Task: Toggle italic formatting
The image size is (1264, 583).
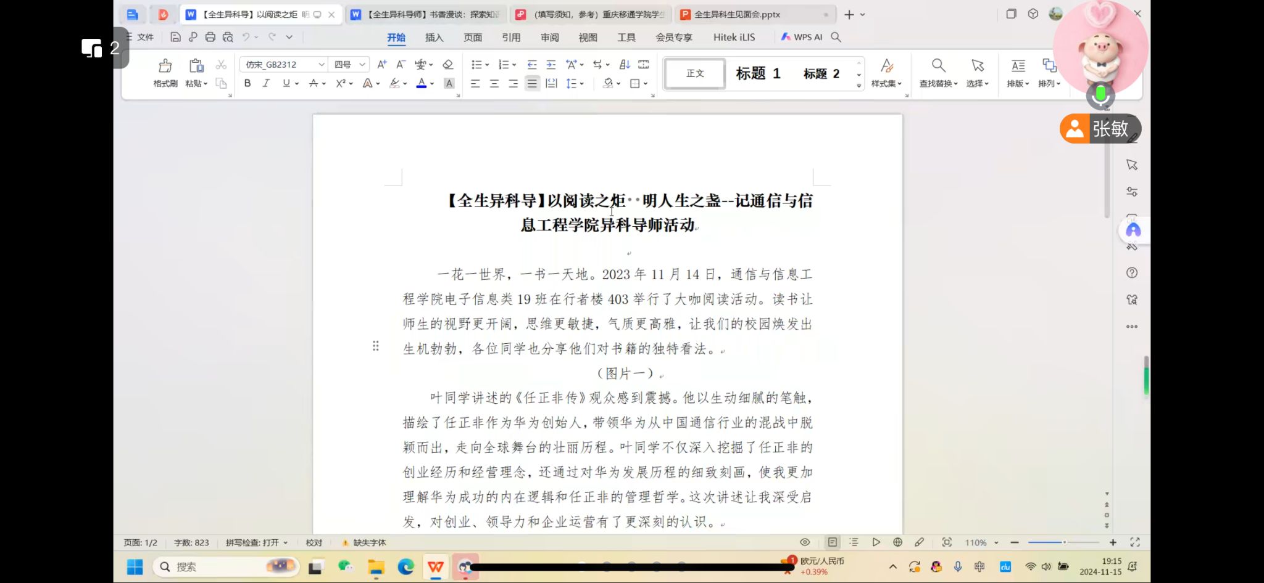Action: click(x=266, y=83)
